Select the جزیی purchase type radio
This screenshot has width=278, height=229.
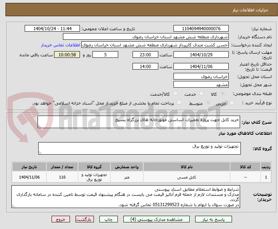click(x=232, y=103)
